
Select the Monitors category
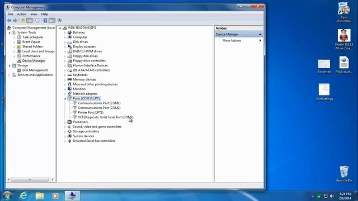click(x=79, y=89)
